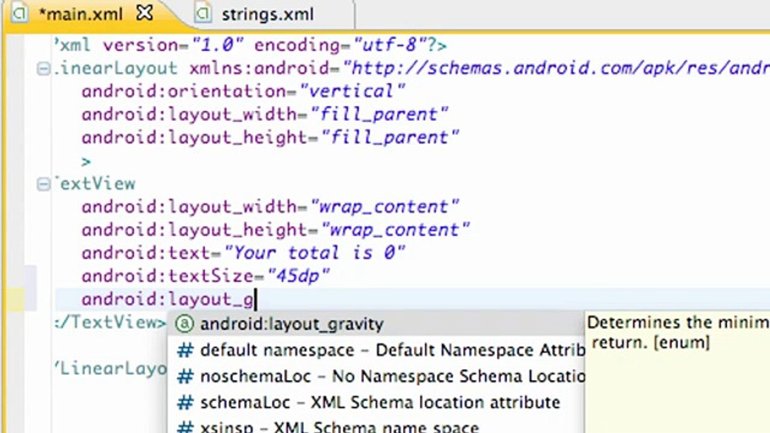Click the layout_height "fill_parent" value

click(390, 138)
